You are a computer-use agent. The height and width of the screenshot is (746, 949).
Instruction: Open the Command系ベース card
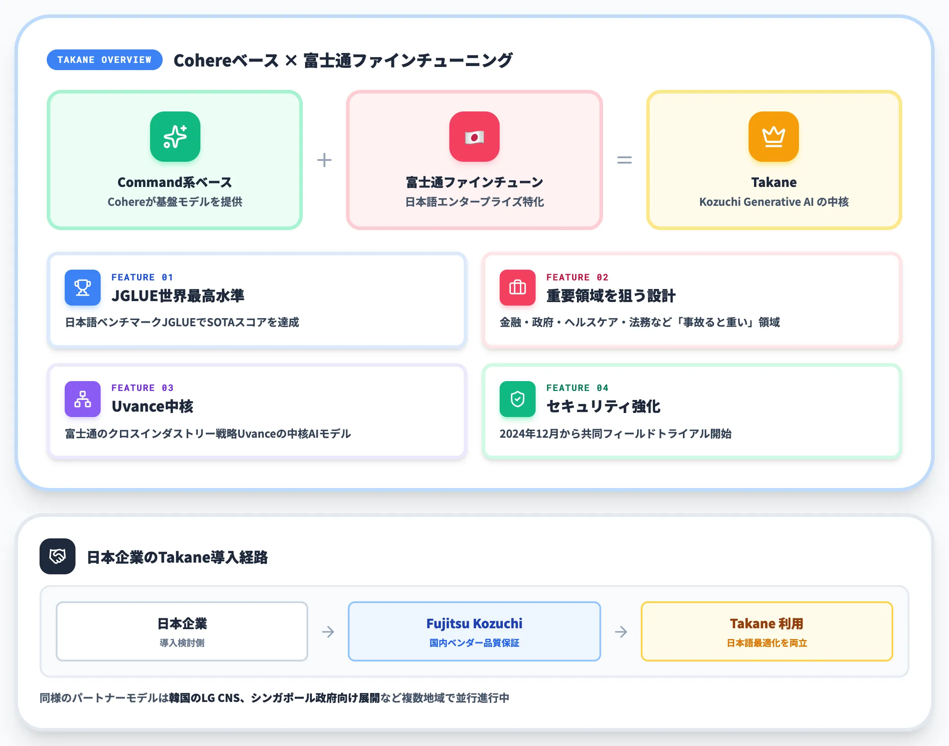tap(175, 160)
